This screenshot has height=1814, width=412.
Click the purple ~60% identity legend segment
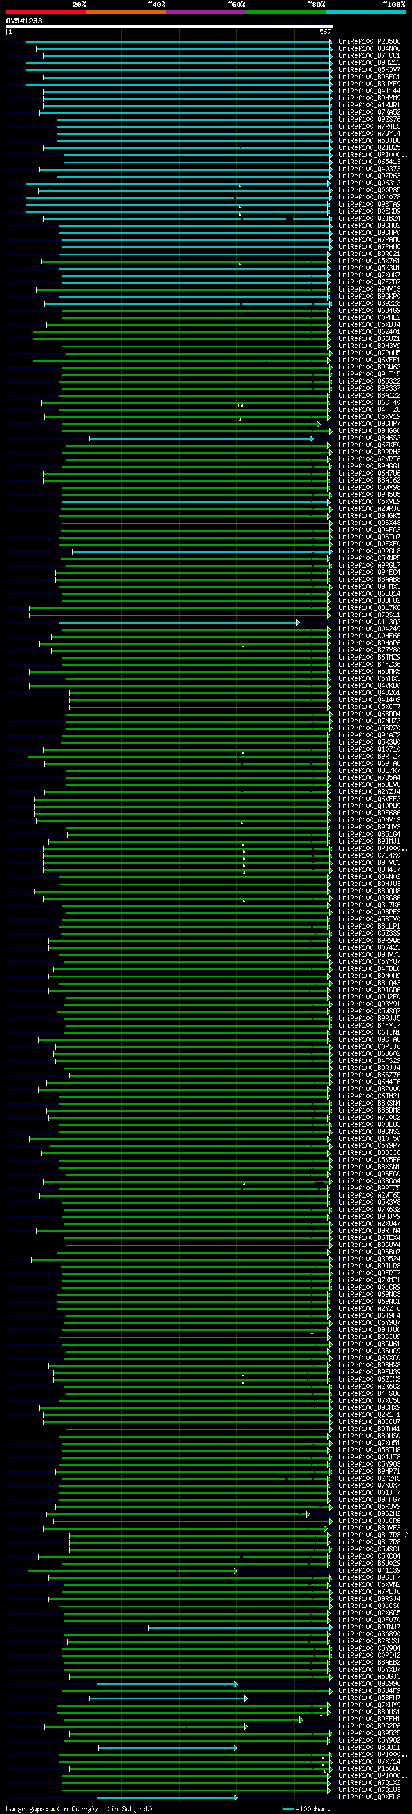pos(205,12)
